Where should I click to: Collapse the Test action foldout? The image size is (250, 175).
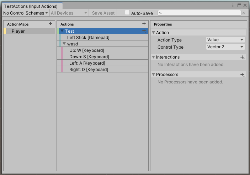(62, 31)
